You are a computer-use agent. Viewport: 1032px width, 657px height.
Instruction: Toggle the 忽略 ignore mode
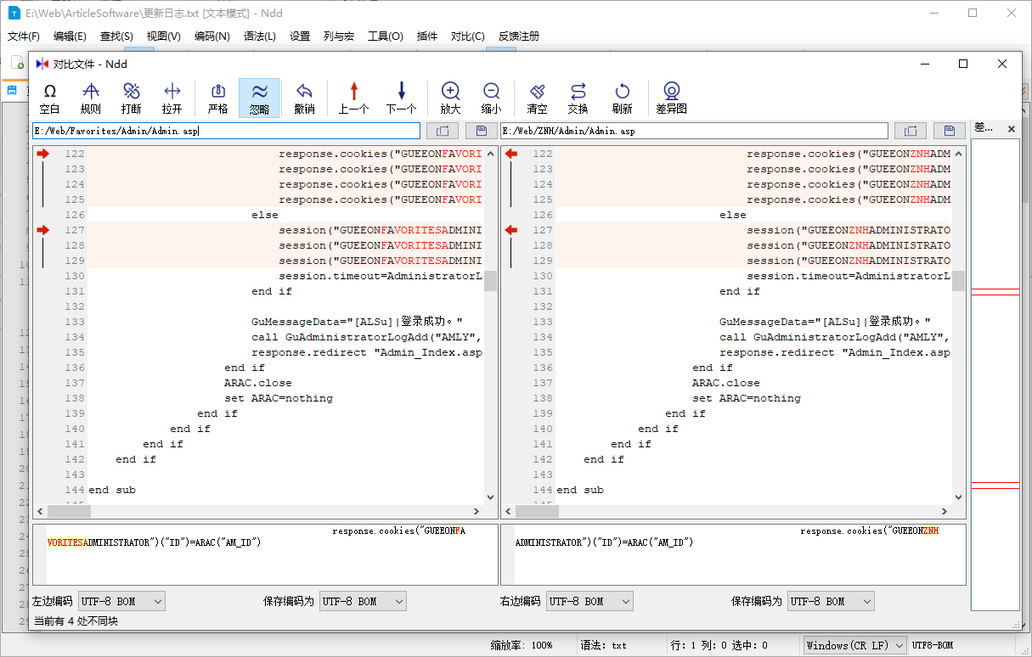click(x=260, y=98)
